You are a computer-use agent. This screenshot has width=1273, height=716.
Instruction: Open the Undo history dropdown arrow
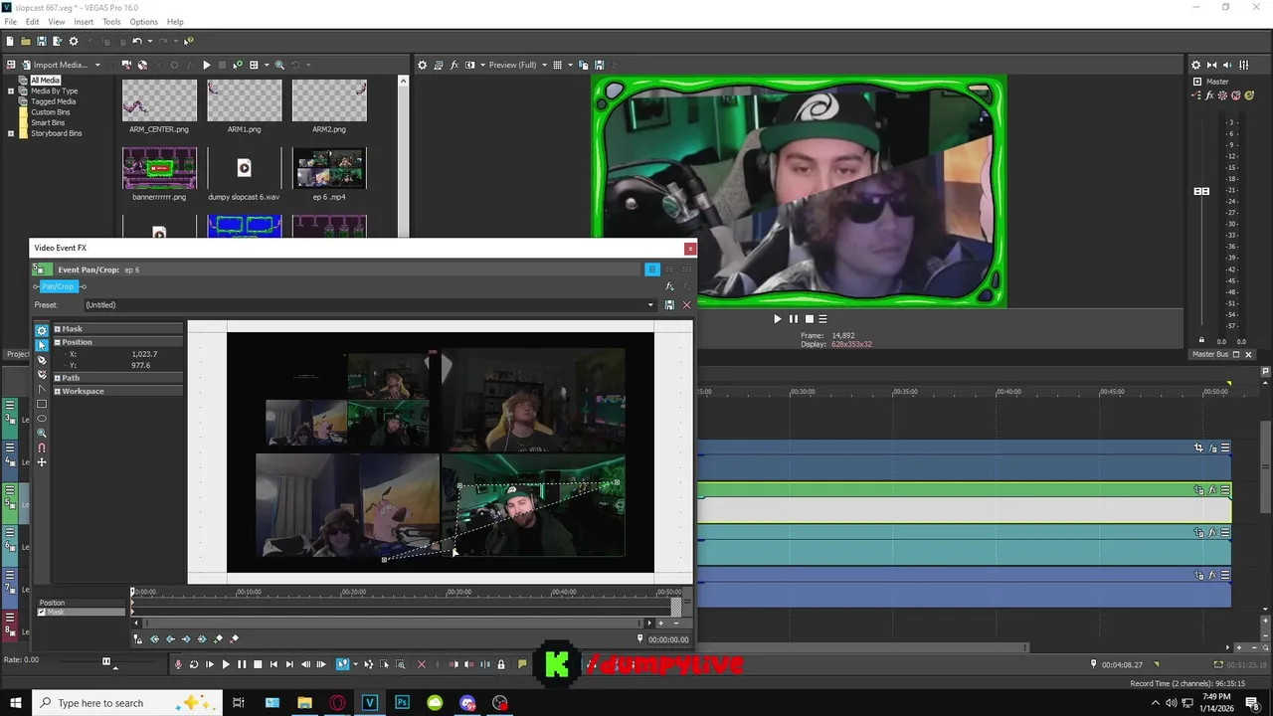click(x=150, y=41)
